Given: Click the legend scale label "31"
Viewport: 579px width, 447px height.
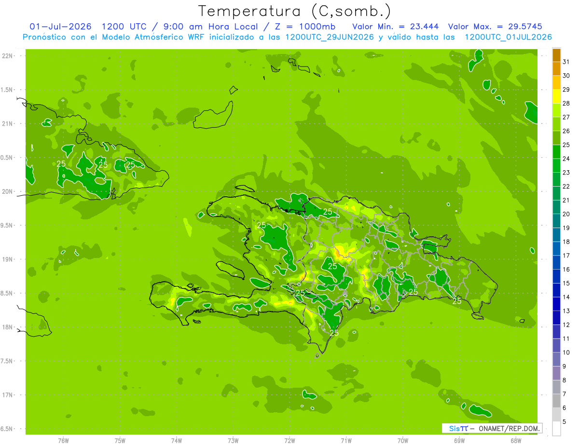Looking at the screenshot, I should [x=566, y=62].
